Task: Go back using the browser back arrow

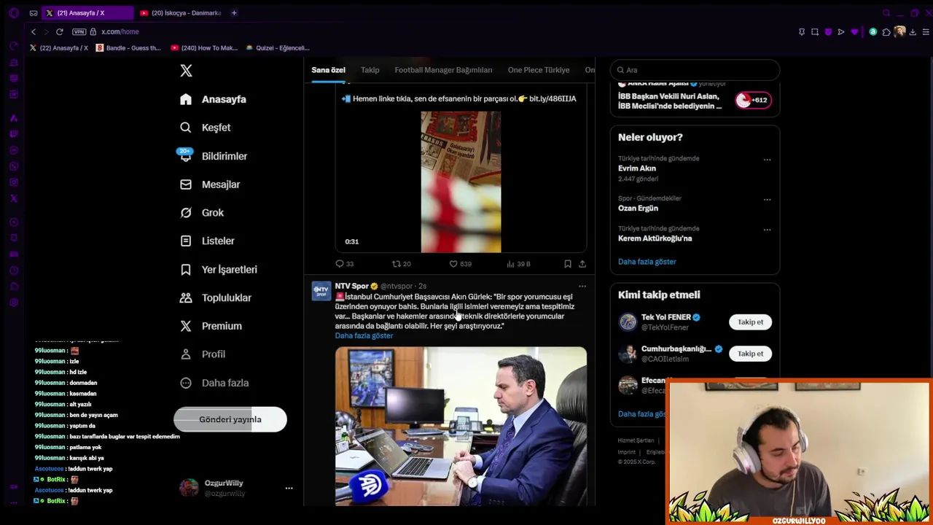Action: click(34, 31)
